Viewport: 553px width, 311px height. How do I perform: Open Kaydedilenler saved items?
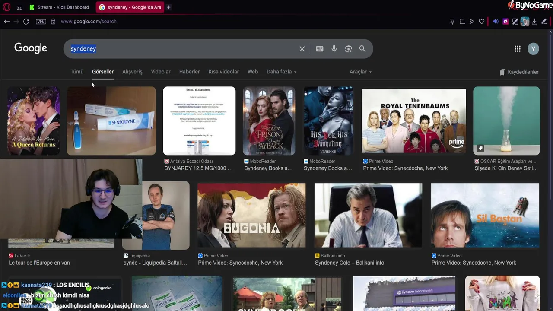pos(519,72)
